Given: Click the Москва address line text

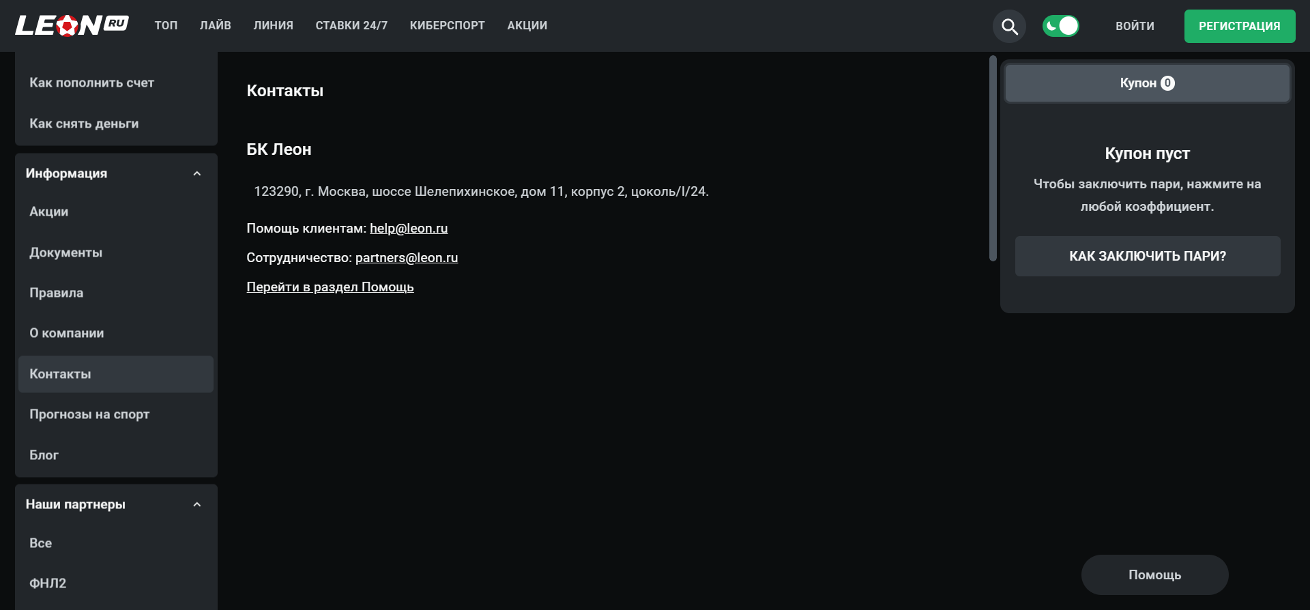Looking at the screenshot, I should coord(481,192).
